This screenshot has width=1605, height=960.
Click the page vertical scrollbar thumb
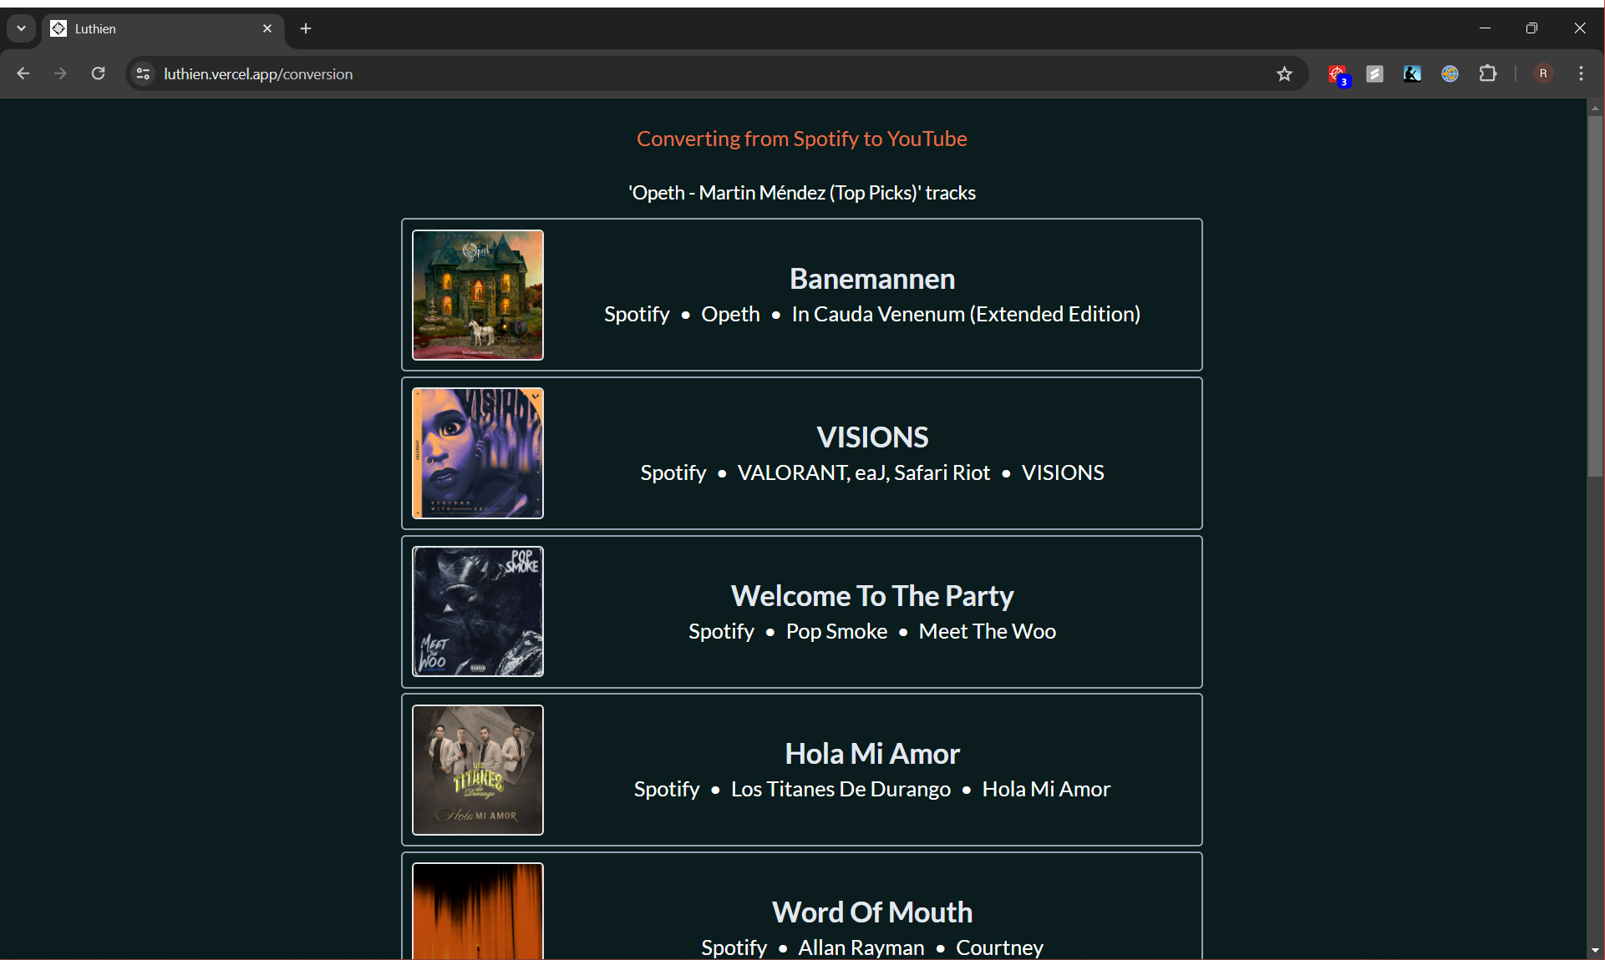point(1595,296)
